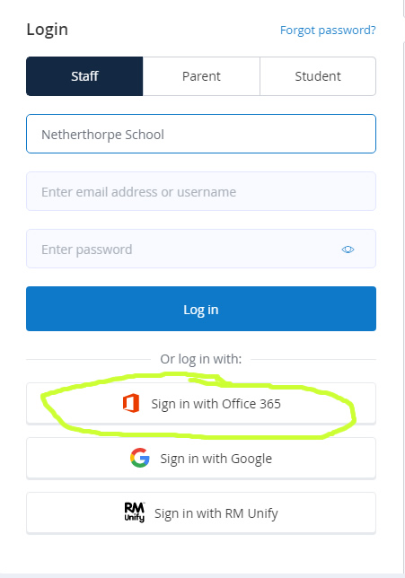The height and width of the screenshot is (578, 405).
Task: Click the RM Unify logo icon
Action: (135, 512)
